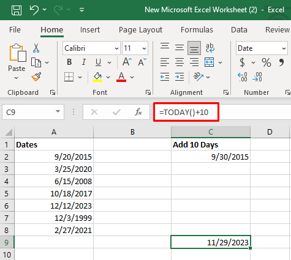This screenshot has height=260, width=291.
Task: Click Increase Indent icon
Action: (x=180, y=77)
